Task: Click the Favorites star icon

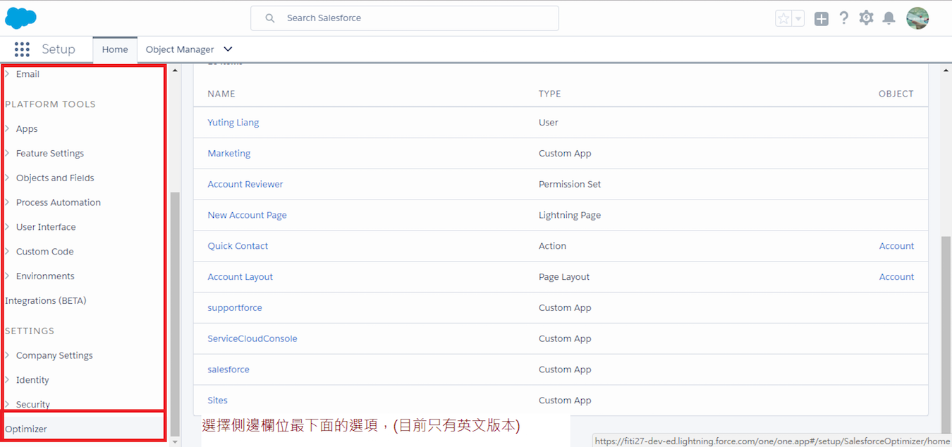Action: [783, 19]
